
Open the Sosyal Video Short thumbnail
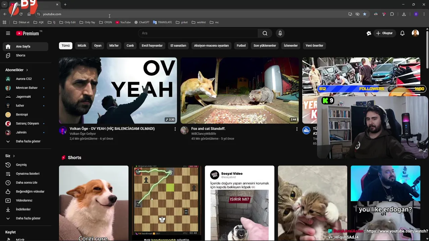click(x=240, y=203)
